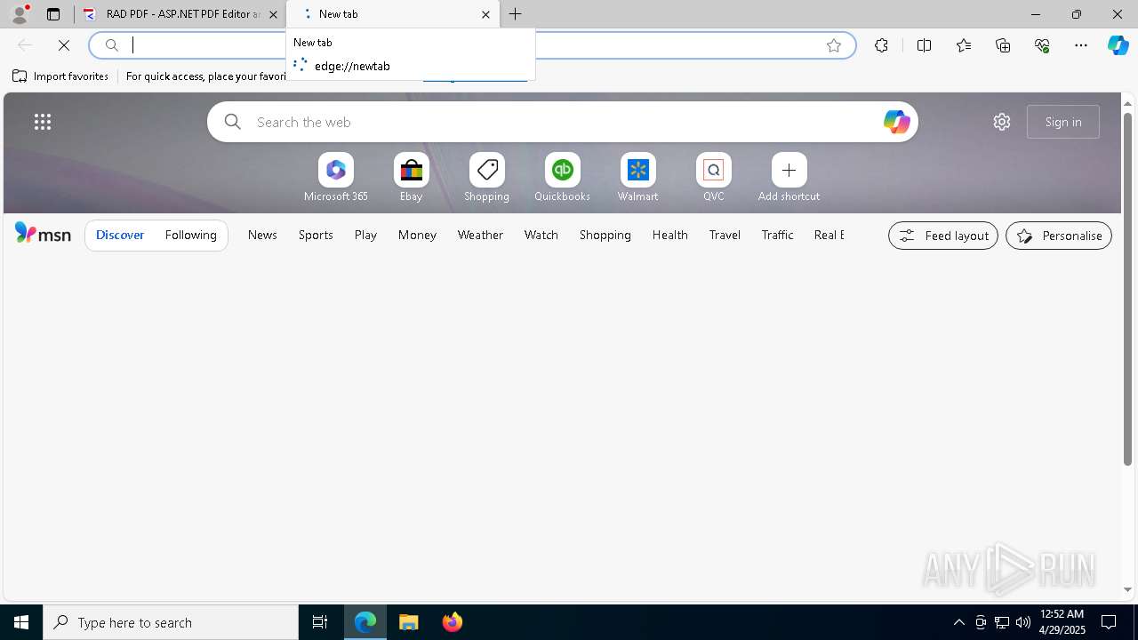Open Settings and more ellipsis
1138x640 pixels.
1081,45
